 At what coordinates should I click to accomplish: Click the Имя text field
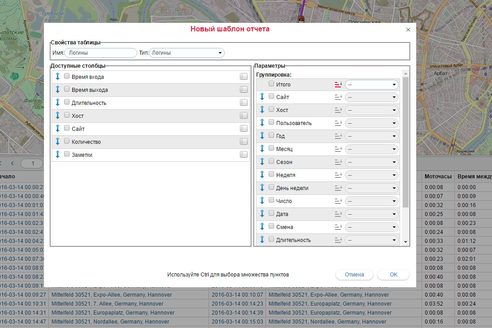click(100, 53)
